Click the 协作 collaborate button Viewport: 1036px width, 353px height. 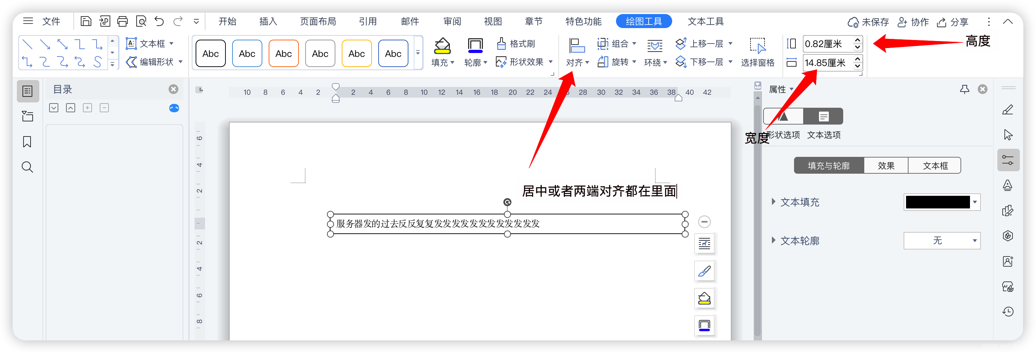point(913,22)
